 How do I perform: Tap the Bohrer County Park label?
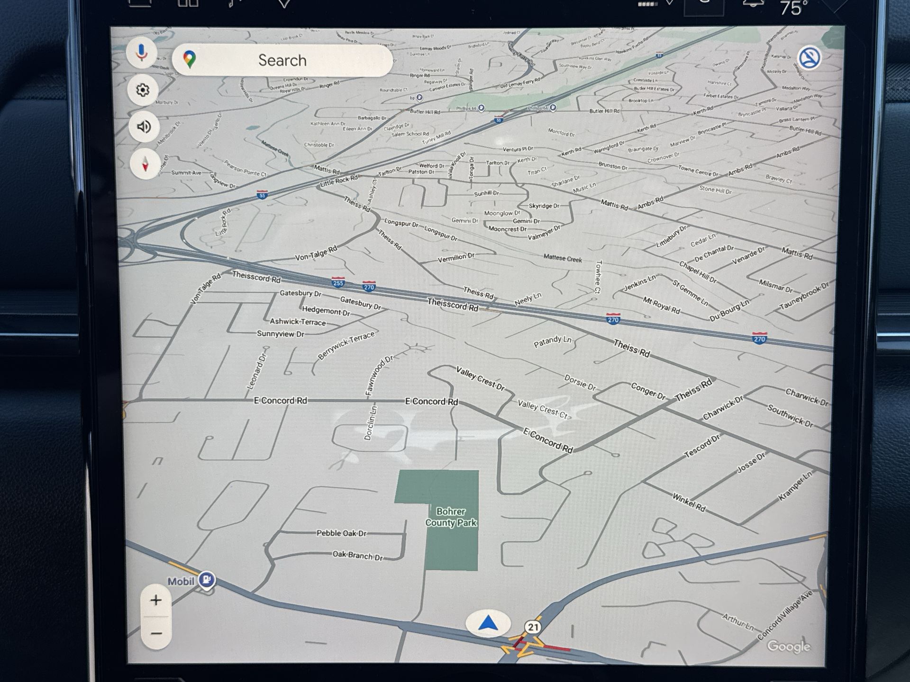(x=451, y=517)
